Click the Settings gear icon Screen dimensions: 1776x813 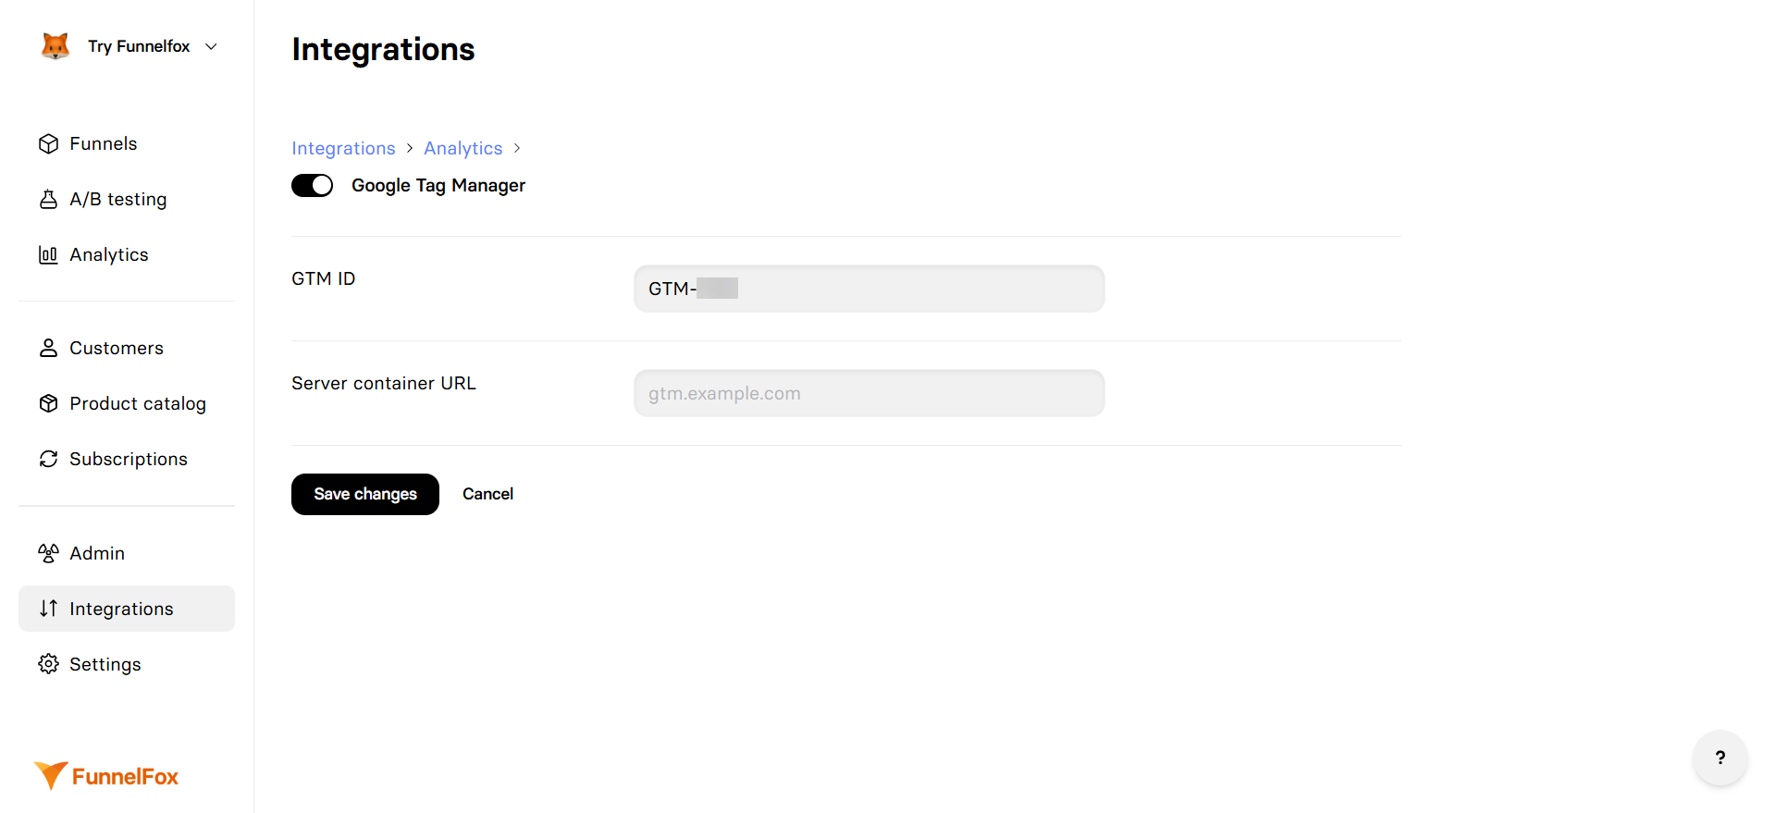[48, 663]
